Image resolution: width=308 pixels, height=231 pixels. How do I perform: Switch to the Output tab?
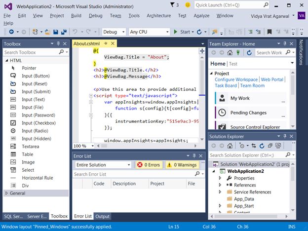(102, 216)
